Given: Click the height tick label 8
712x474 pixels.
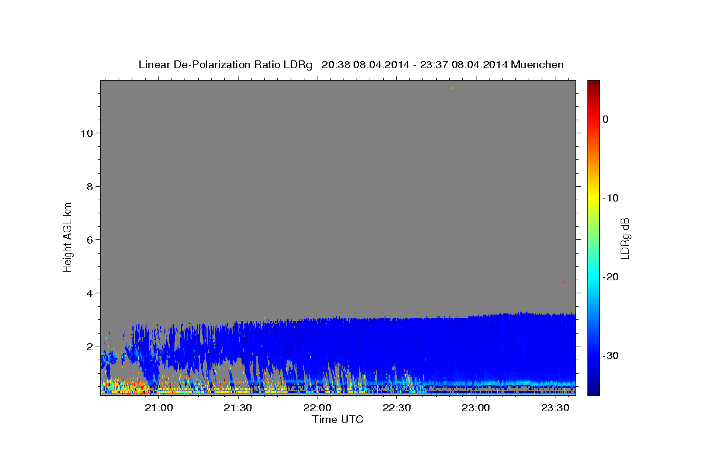Looking at the screenshot, I should 89,187.
